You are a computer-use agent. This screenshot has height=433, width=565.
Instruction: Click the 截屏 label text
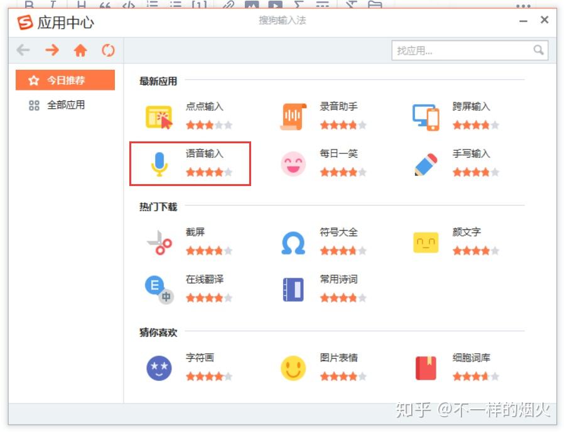pyautogui.click(x=195, y=232)
